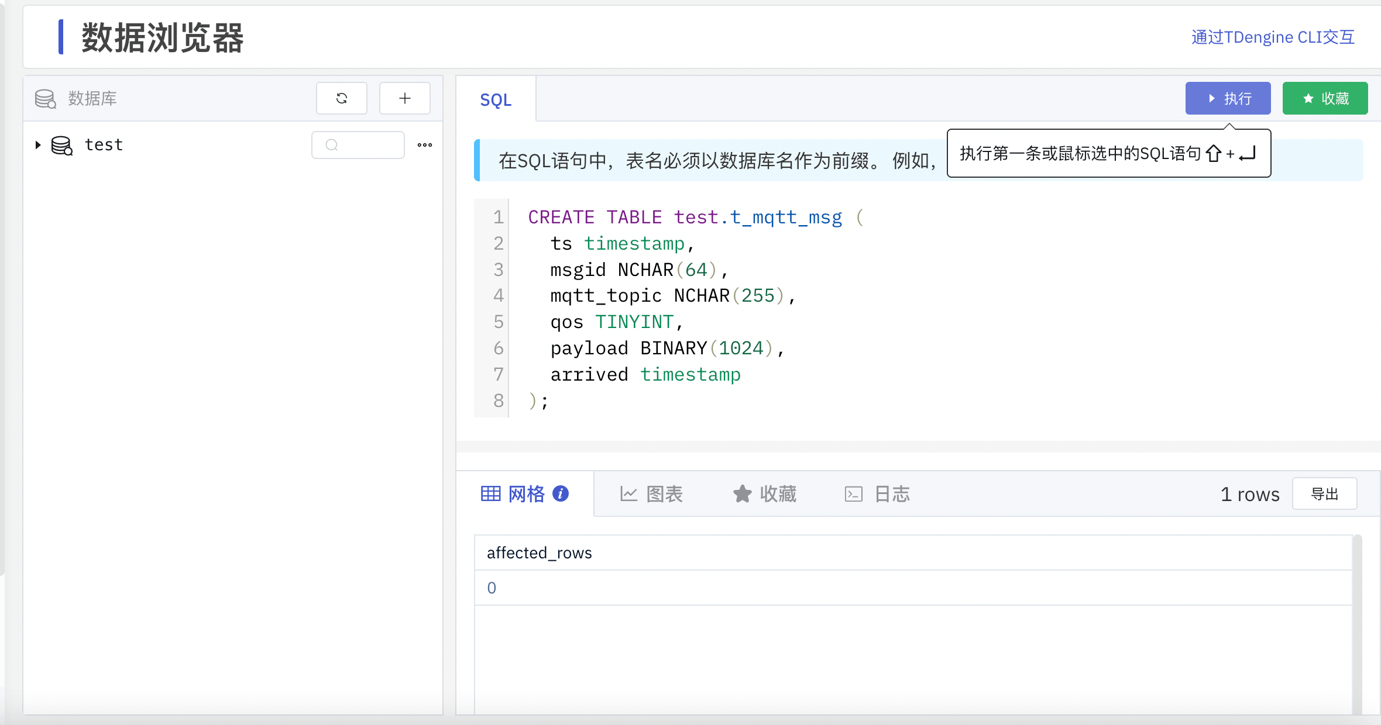Open the three-dot menu next to test database
Screen dimensions: 1381x725
[424, 144]
